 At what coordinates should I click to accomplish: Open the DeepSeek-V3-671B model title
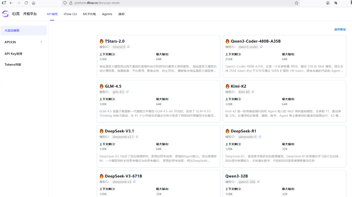coord(123,176)
